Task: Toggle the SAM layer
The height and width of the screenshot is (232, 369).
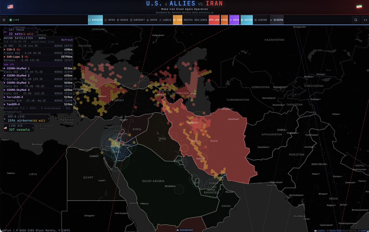Action: (178, 20)
